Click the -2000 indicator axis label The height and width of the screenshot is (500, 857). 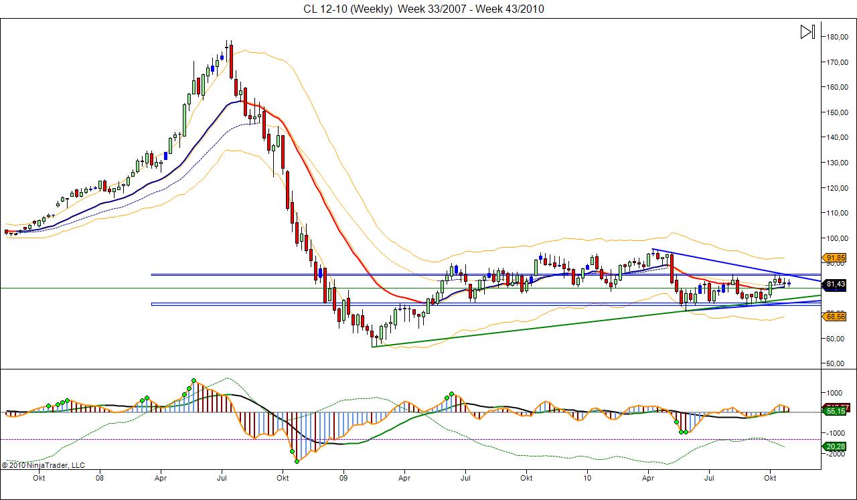pyautogui.click(x=836, y=454)
